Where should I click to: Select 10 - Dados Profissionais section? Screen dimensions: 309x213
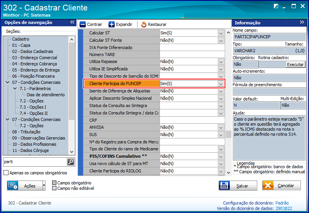[34, 144]
